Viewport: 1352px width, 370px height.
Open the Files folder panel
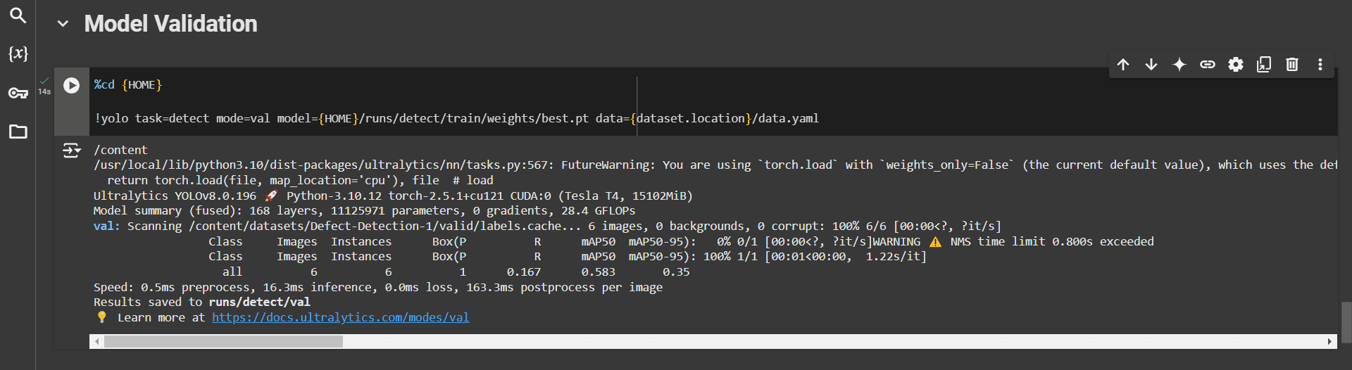tap(18, 132)
